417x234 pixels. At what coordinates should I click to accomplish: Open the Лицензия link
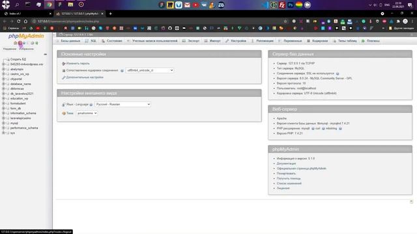pyautogui.click(x=283, y=188)
